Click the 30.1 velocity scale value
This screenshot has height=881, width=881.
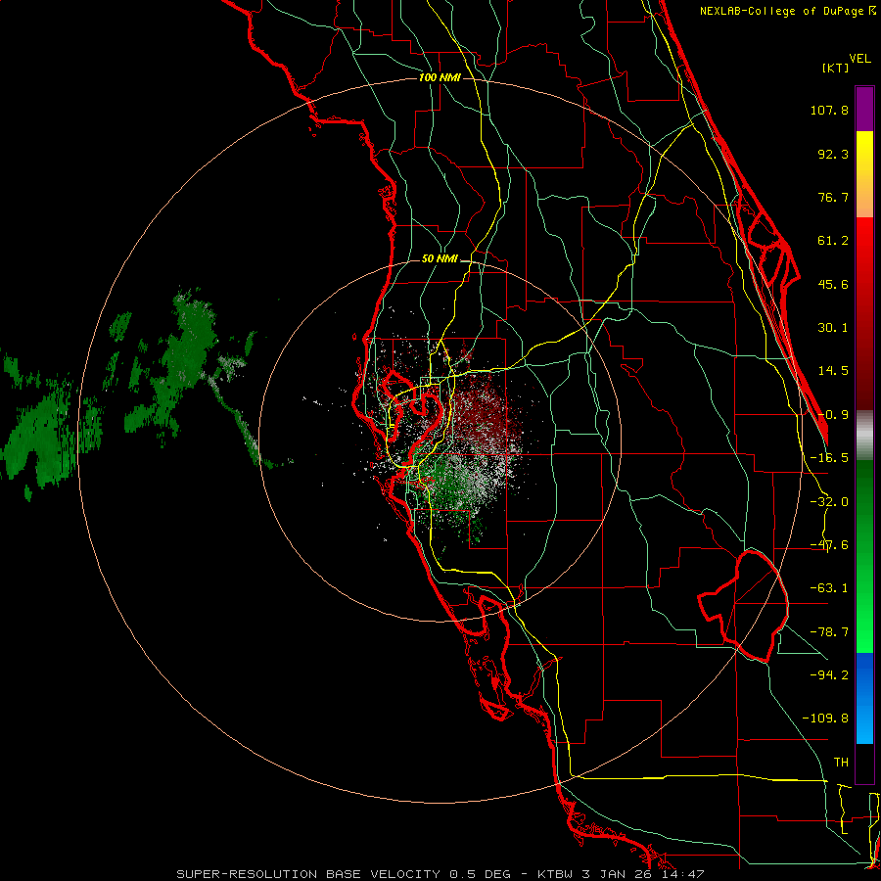[x=833, y=328]
